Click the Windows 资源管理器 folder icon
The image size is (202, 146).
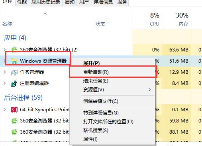14,61
